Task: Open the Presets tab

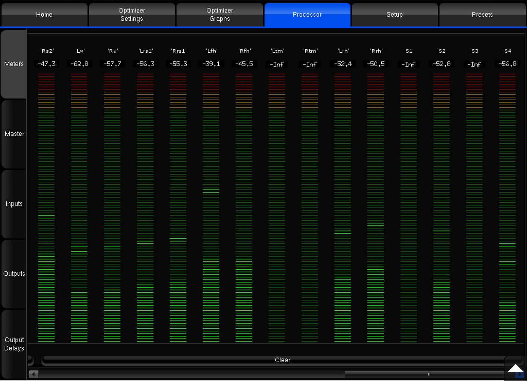Action: [x=482, y=15]
